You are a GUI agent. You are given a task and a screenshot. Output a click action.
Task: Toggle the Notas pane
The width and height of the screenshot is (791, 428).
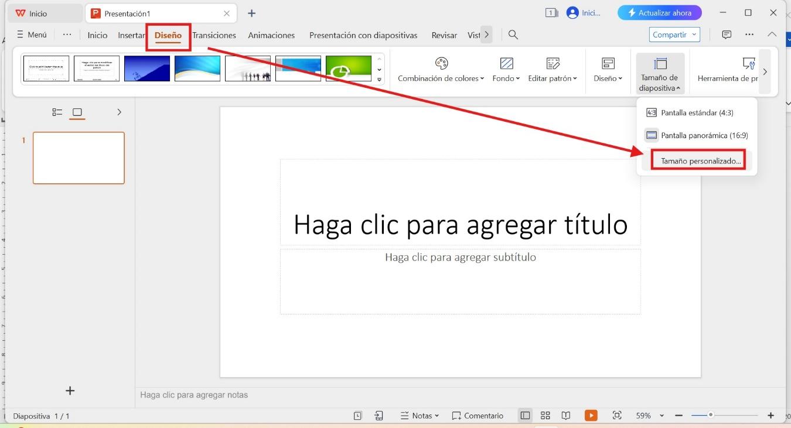pos(420,415)
